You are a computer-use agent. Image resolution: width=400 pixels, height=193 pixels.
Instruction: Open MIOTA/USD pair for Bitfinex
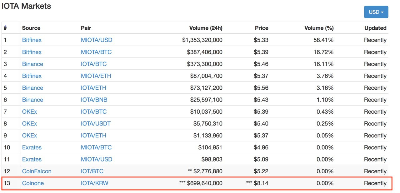point(97,40)
